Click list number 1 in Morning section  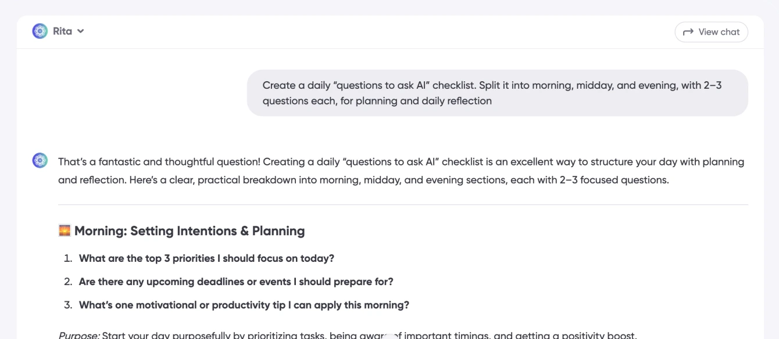pyautogui.click(x=68, y=258)
